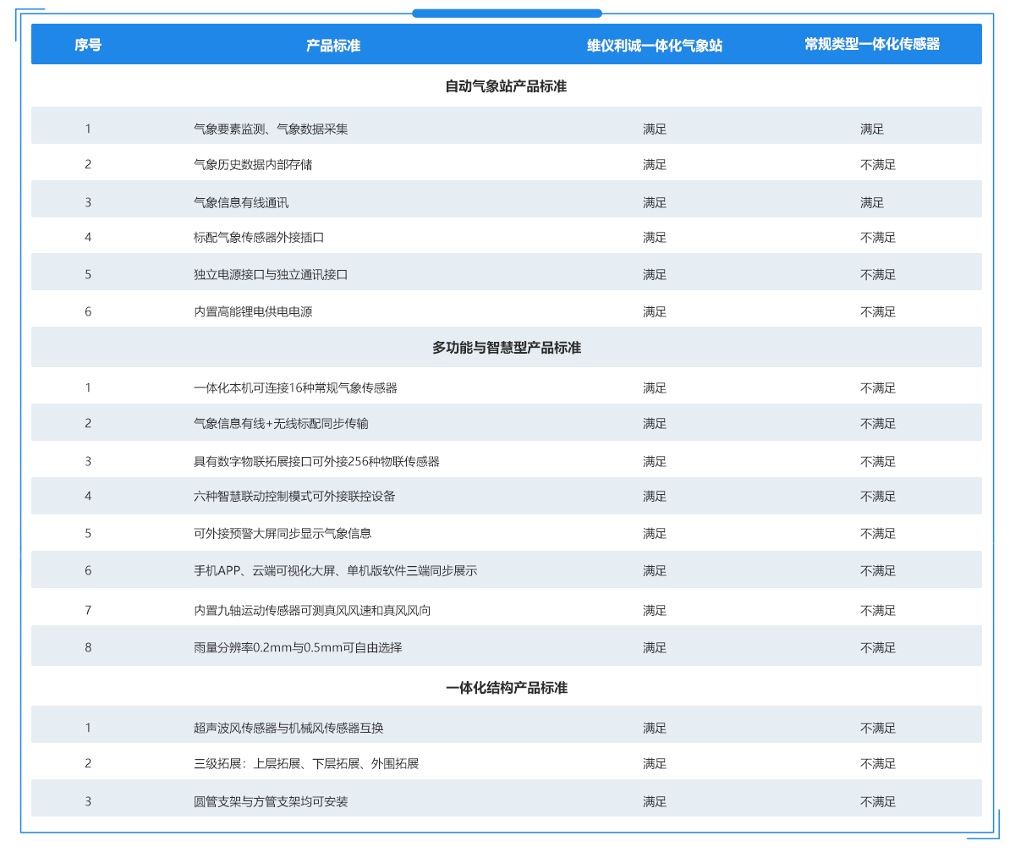Click the text 标配气象传感器外接插口

[259, 237]
